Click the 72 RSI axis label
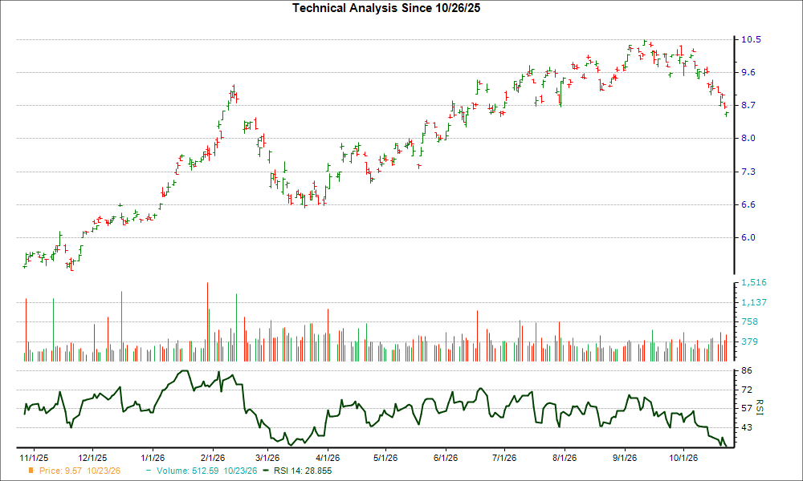 tap(747, 390)
